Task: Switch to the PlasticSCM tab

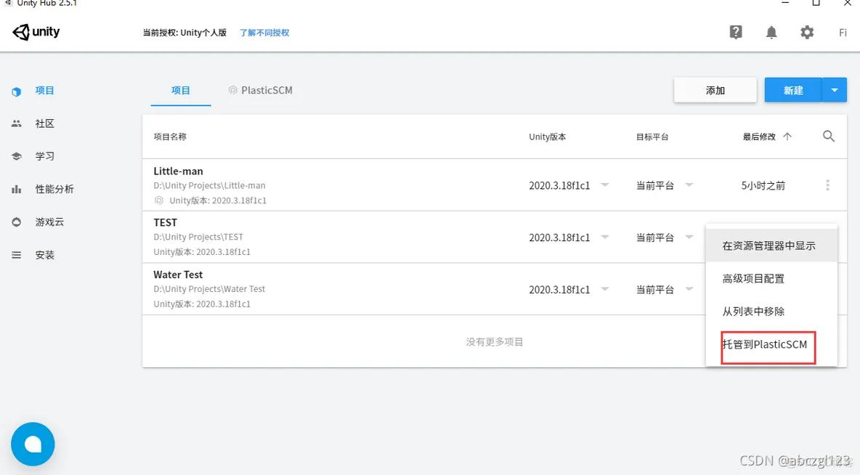Action: (x=261, y=91)
